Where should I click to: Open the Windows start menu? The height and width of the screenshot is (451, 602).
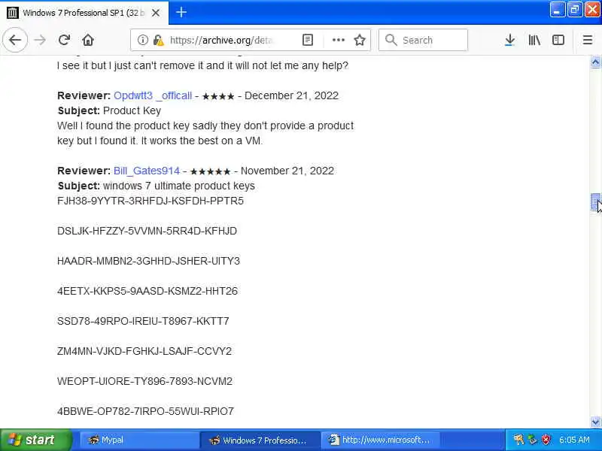pyautogui.click(x=35, y=440)
